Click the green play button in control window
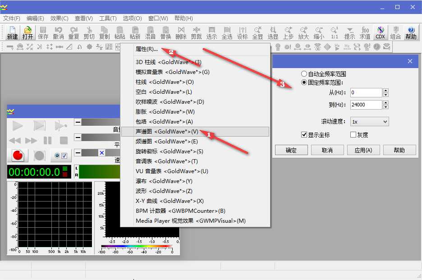Viewport: 422px width, 280px height. point(18,125)
